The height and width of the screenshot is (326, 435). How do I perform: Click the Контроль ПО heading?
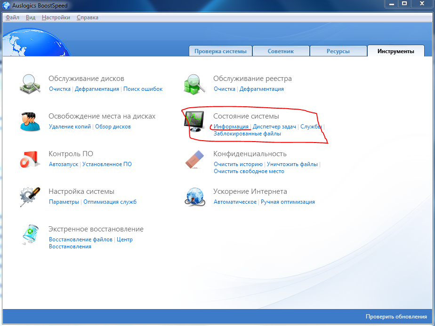(x=71, y=154)
